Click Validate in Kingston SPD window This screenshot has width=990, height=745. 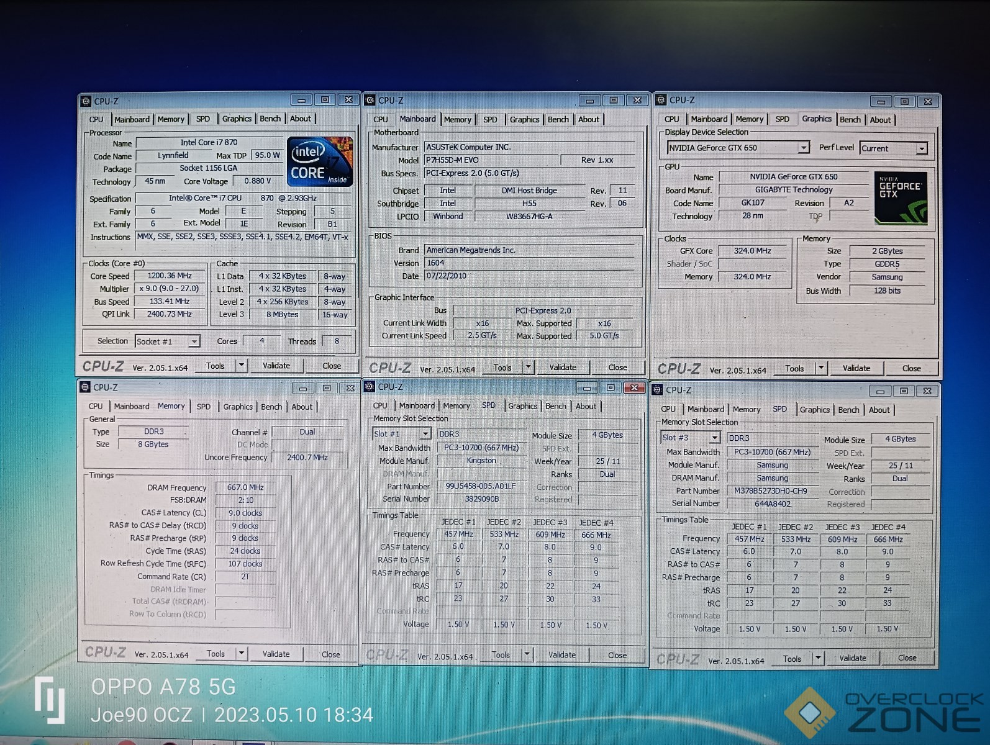(562, 654)
